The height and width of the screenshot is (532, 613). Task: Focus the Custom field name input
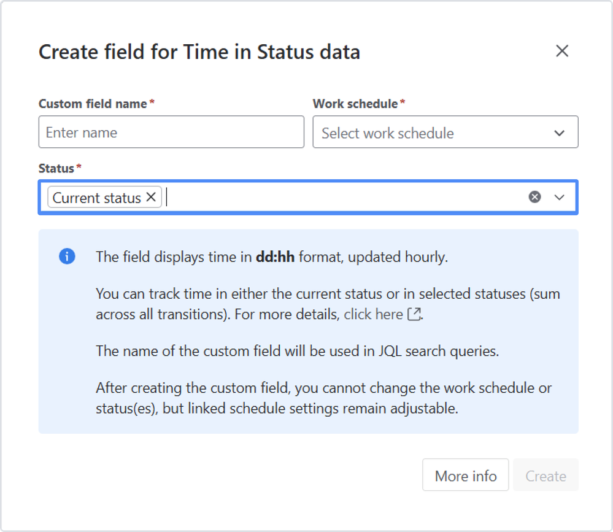pyautogui.click(x=171, y=133)
